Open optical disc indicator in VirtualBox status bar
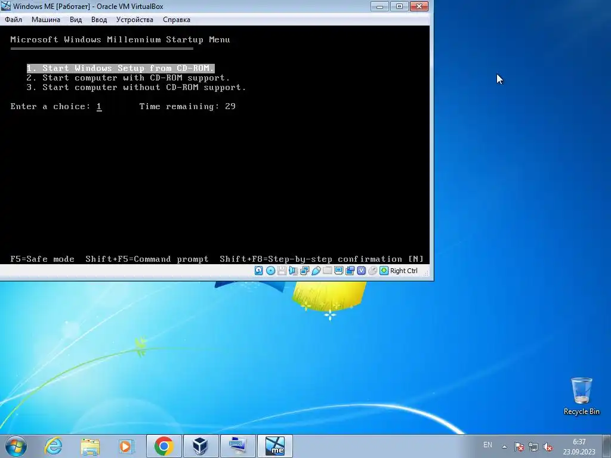This screenshot has width=611, height=458. [270, 271]
